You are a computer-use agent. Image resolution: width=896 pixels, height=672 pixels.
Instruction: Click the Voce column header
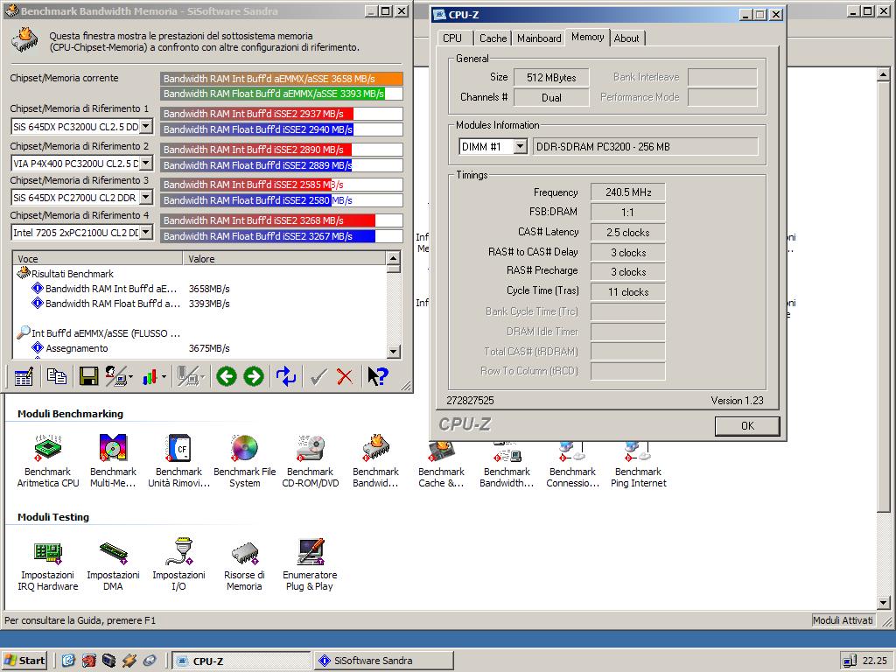[x=97, y=259]
